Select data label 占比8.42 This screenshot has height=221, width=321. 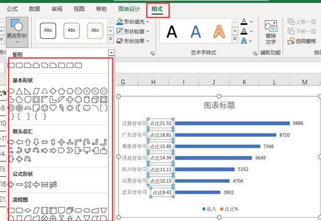point(162,193)
